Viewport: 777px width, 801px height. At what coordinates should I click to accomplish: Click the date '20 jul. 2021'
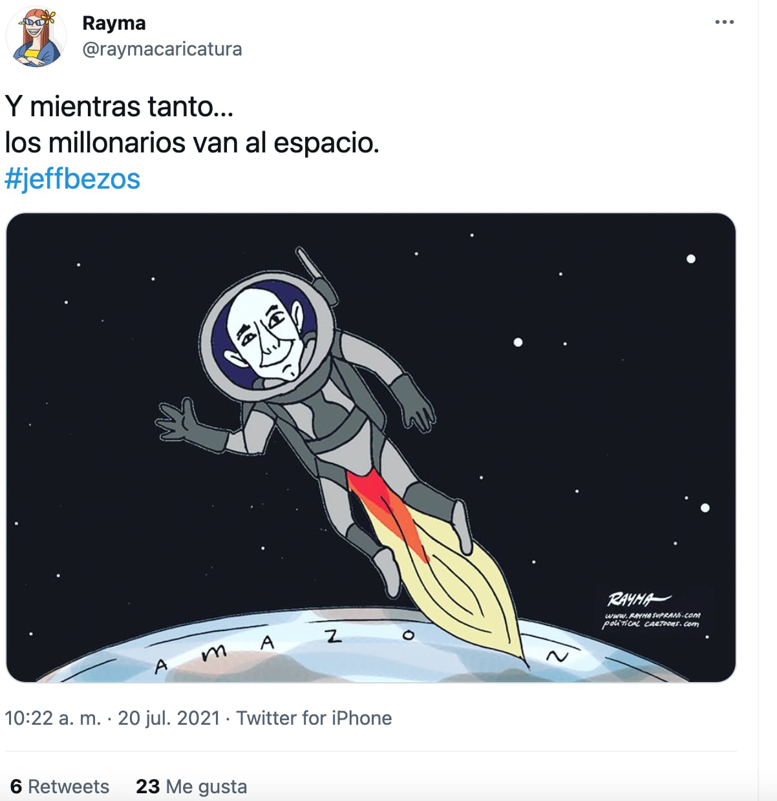coord(172,717)
